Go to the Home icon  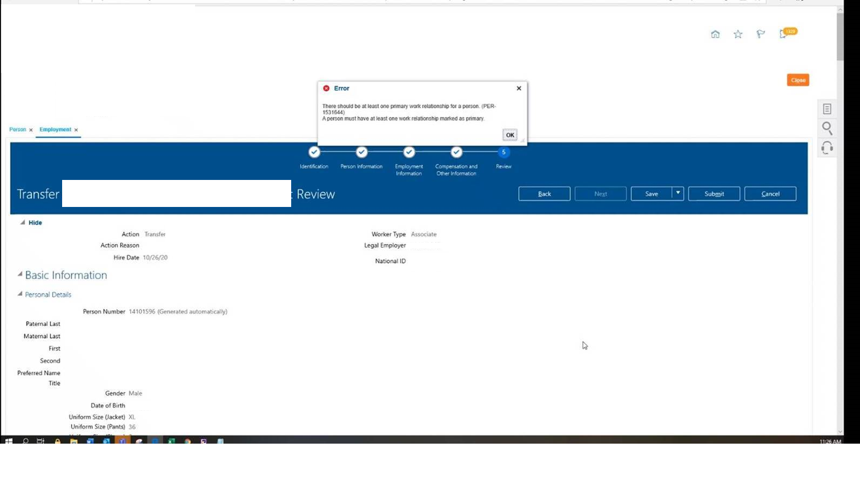pyautogui.click(x=715, y=34)
